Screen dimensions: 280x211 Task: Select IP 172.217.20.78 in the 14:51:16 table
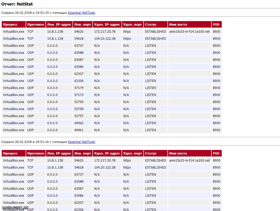(x=105, y=161)
